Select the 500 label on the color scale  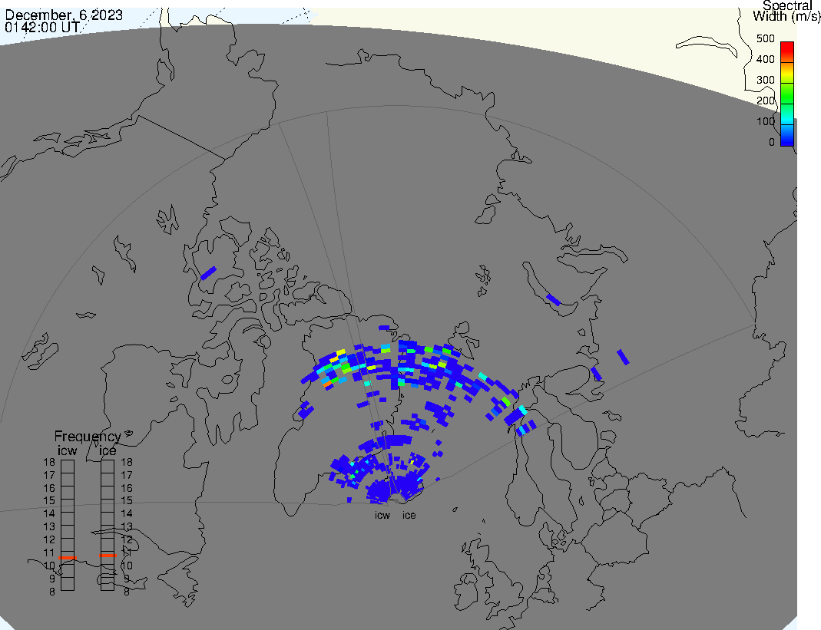coord(765,38)
